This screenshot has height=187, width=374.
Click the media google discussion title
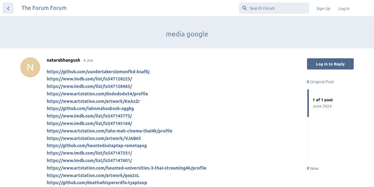[x=187, y=34]
